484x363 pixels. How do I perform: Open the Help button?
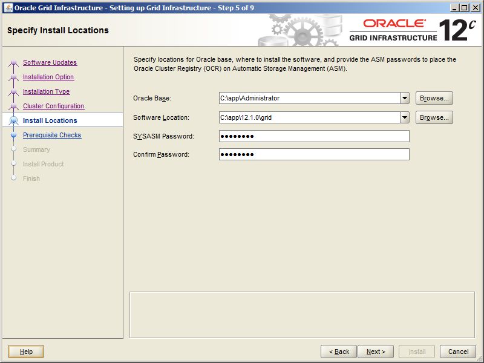(26, 352)
